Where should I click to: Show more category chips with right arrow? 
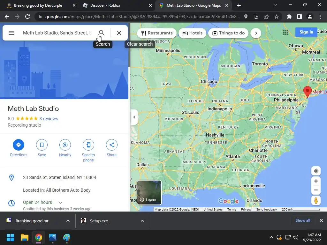coord(256,33)
